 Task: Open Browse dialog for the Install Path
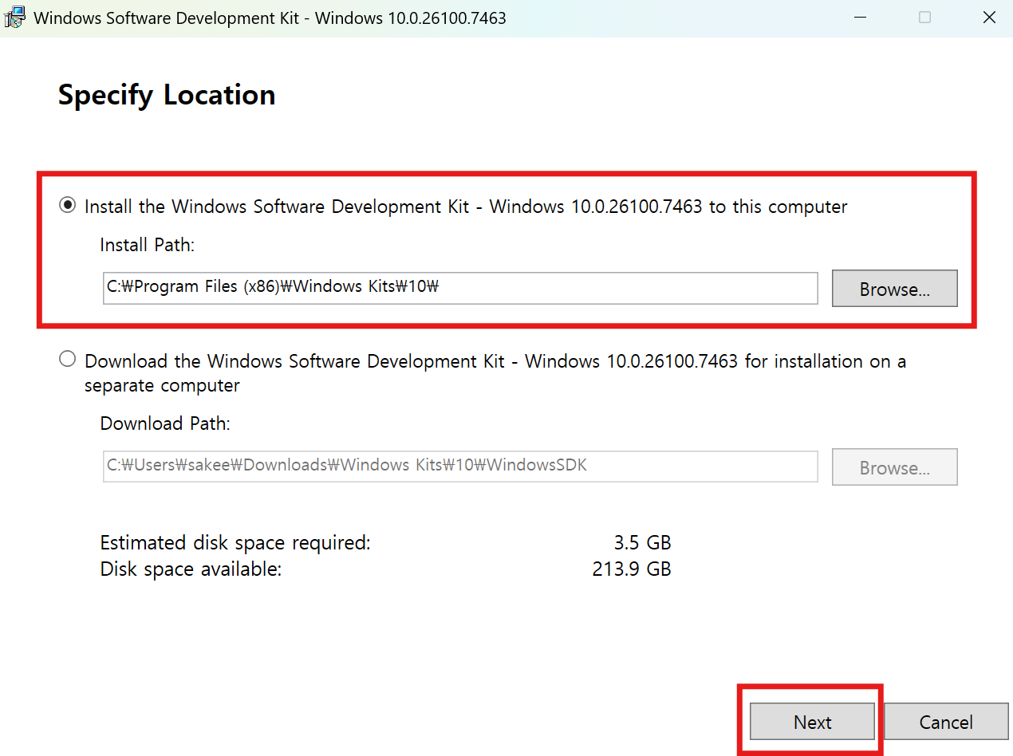coord(894,289)
